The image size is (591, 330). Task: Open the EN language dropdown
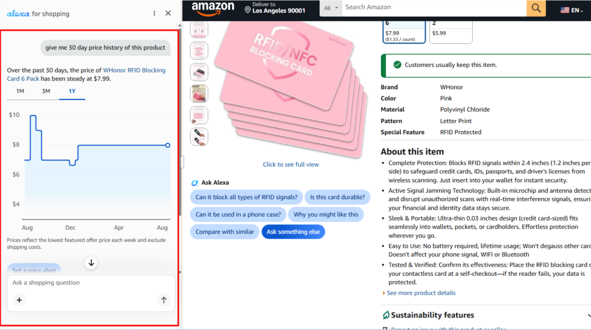[x=577, y=10]
